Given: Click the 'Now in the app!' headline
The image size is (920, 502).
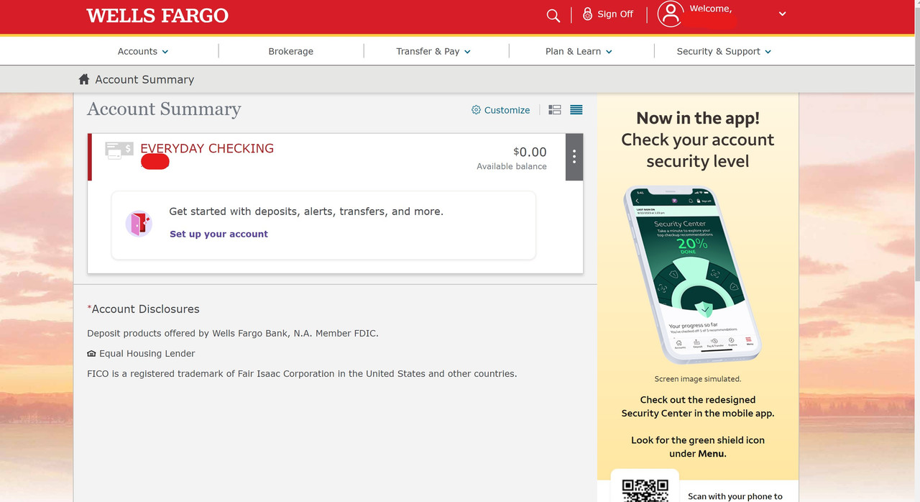Looking at the screenshot, I should [698, 119].
